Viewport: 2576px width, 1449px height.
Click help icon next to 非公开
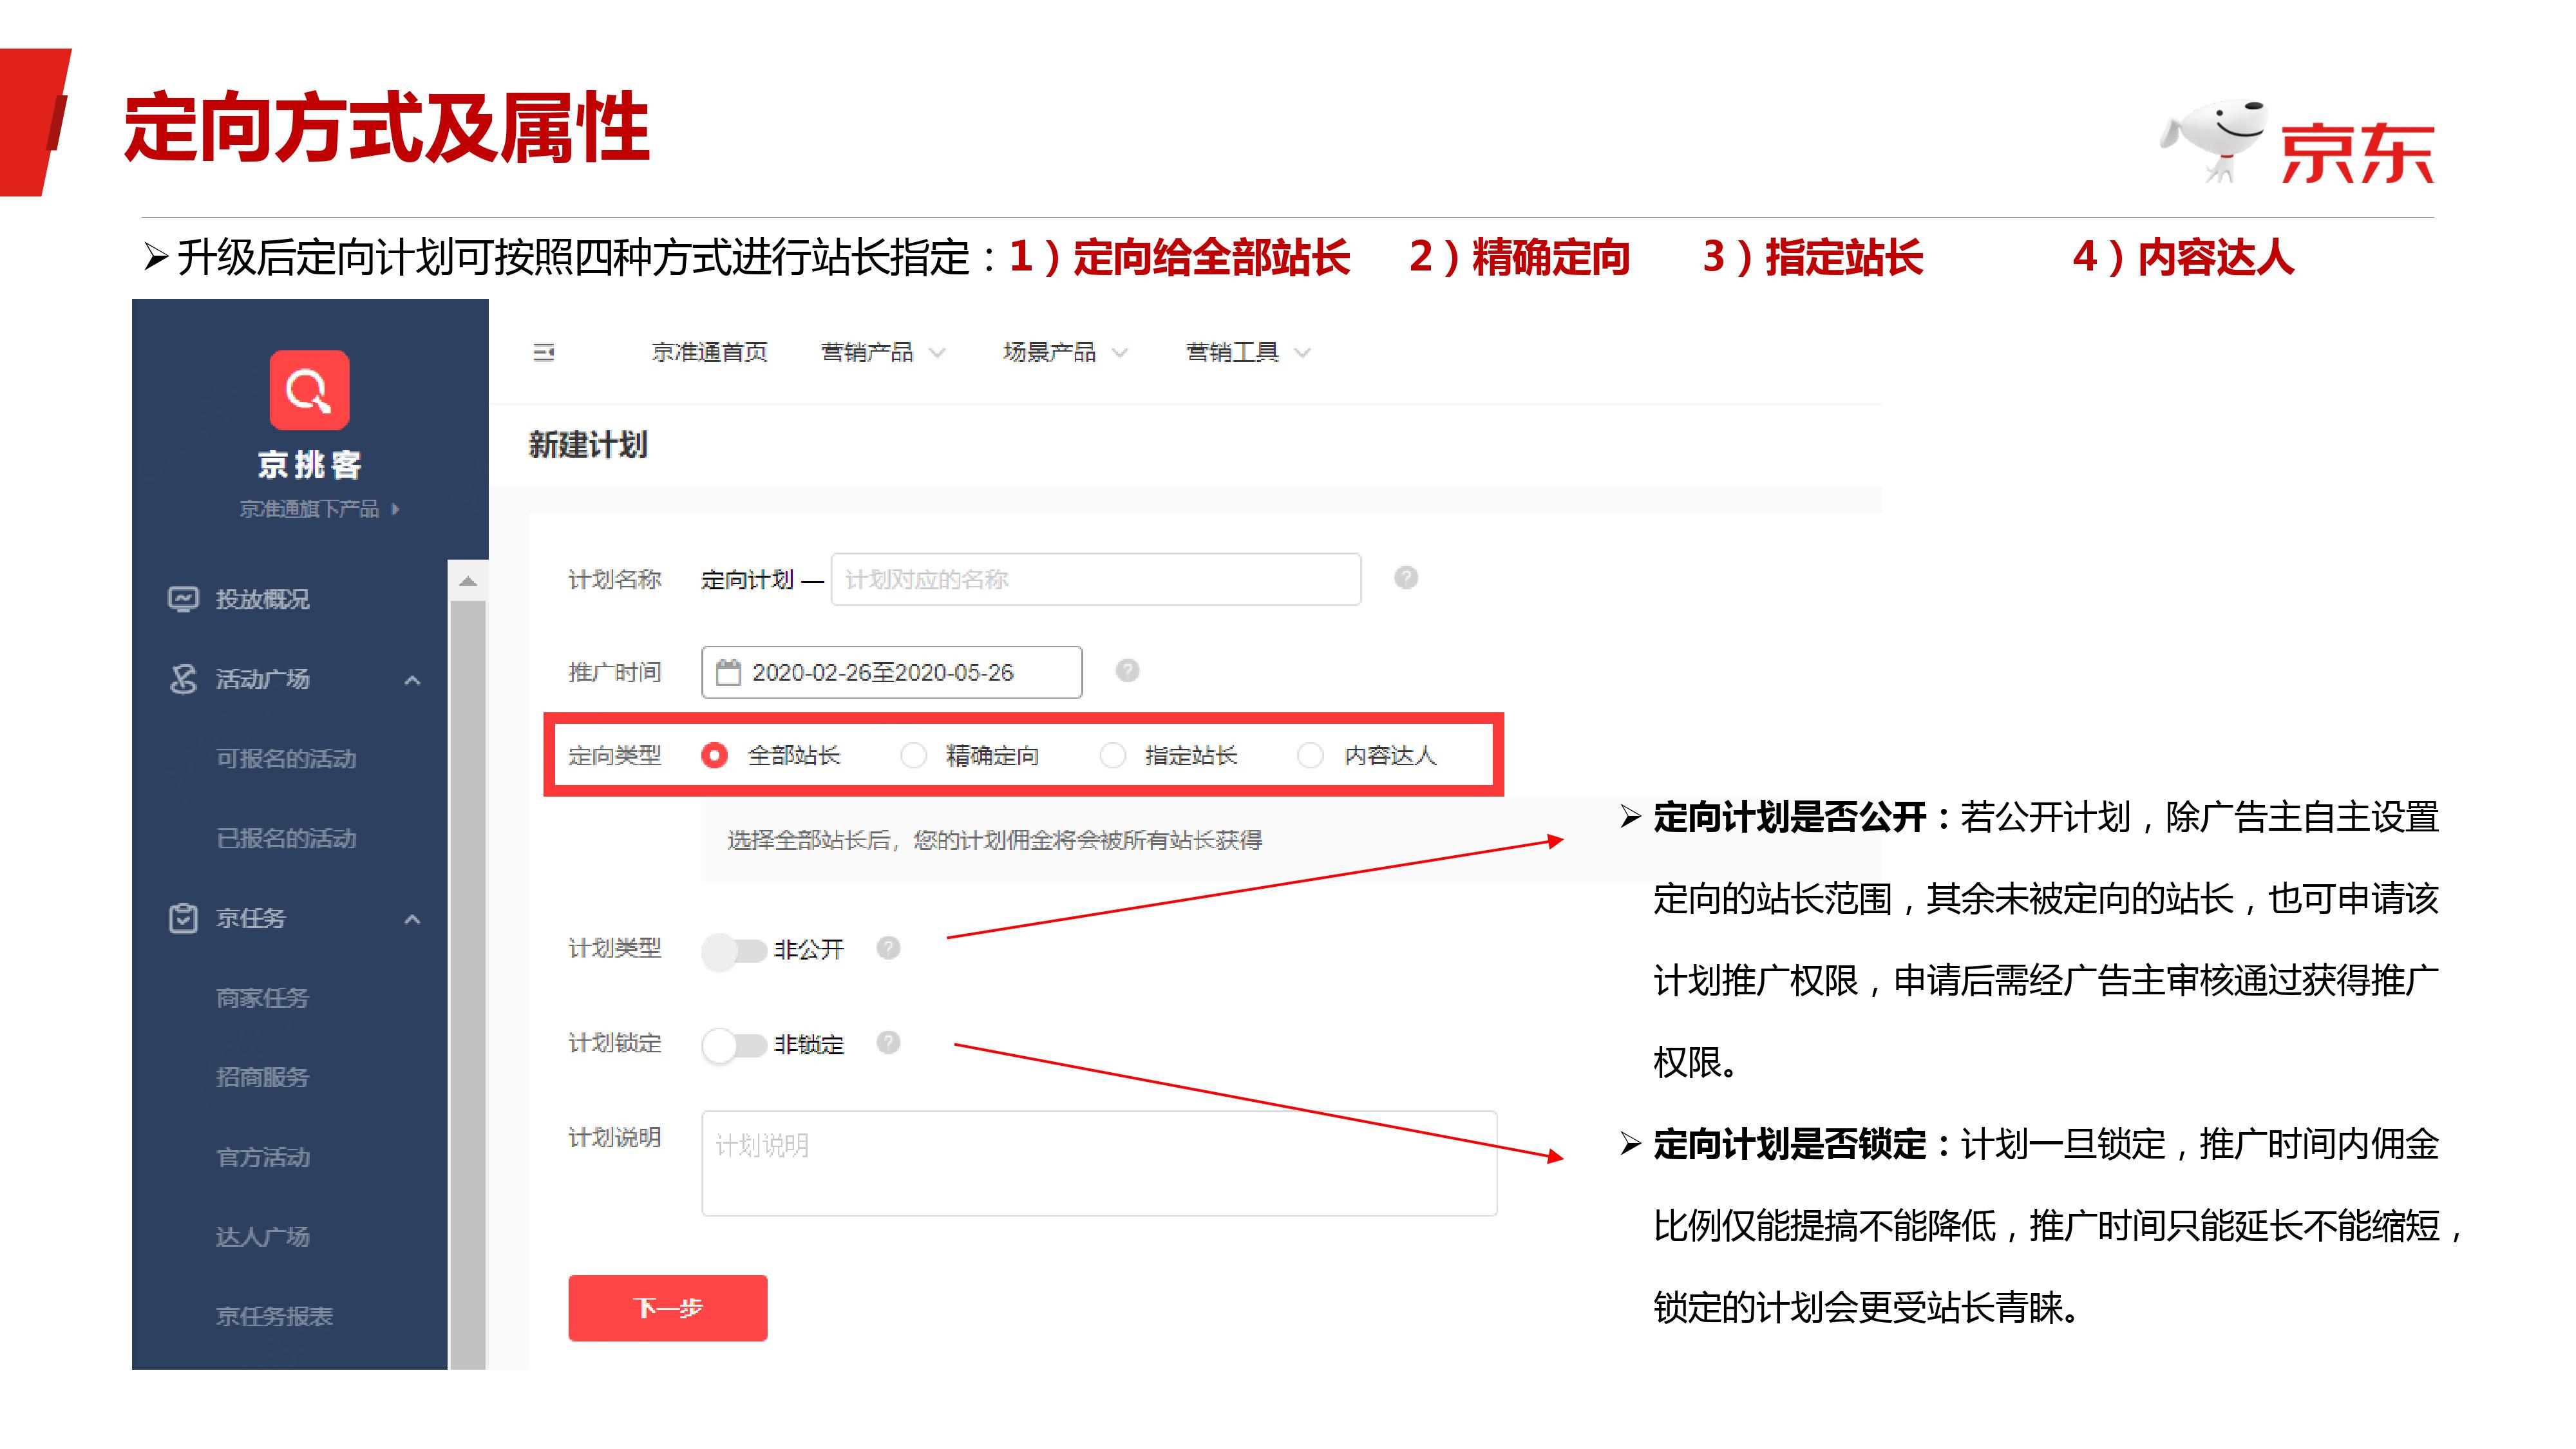[x=888, y=948]
